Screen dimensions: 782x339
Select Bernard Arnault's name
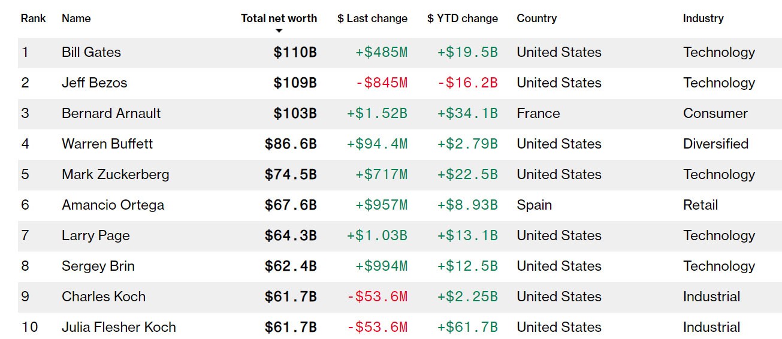coord(111,114)
